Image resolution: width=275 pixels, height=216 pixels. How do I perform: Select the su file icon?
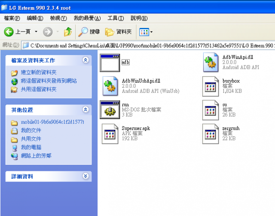click(211, 110)
